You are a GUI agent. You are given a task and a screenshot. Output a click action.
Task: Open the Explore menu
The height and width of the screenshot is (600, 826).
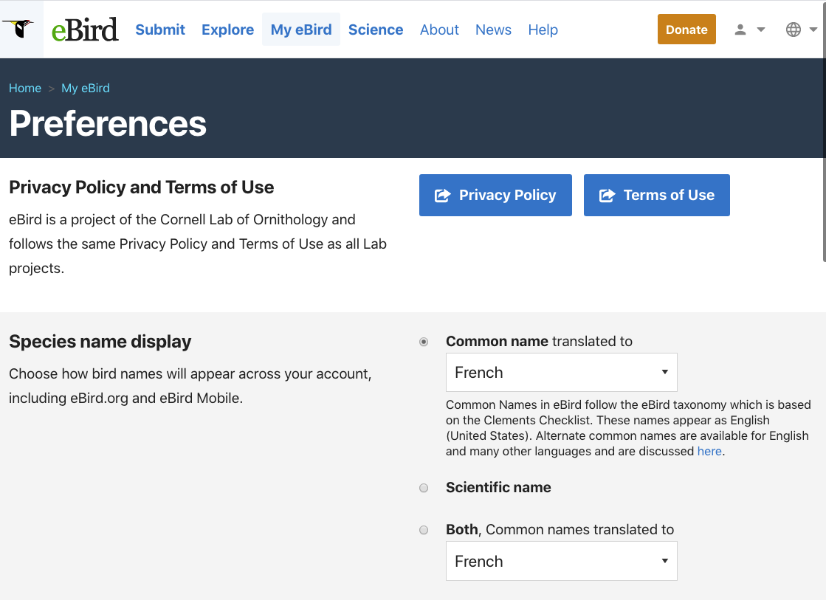pos(227,30)
